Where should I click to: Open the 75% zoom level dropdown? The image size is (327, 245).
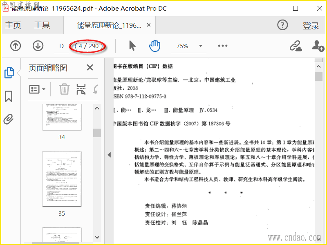click(201, 46)
